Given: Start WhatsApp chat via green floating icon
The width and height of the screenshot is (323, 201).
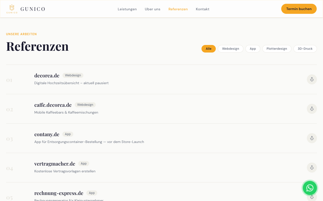Looking at the screenshot, I should point(310,188).
